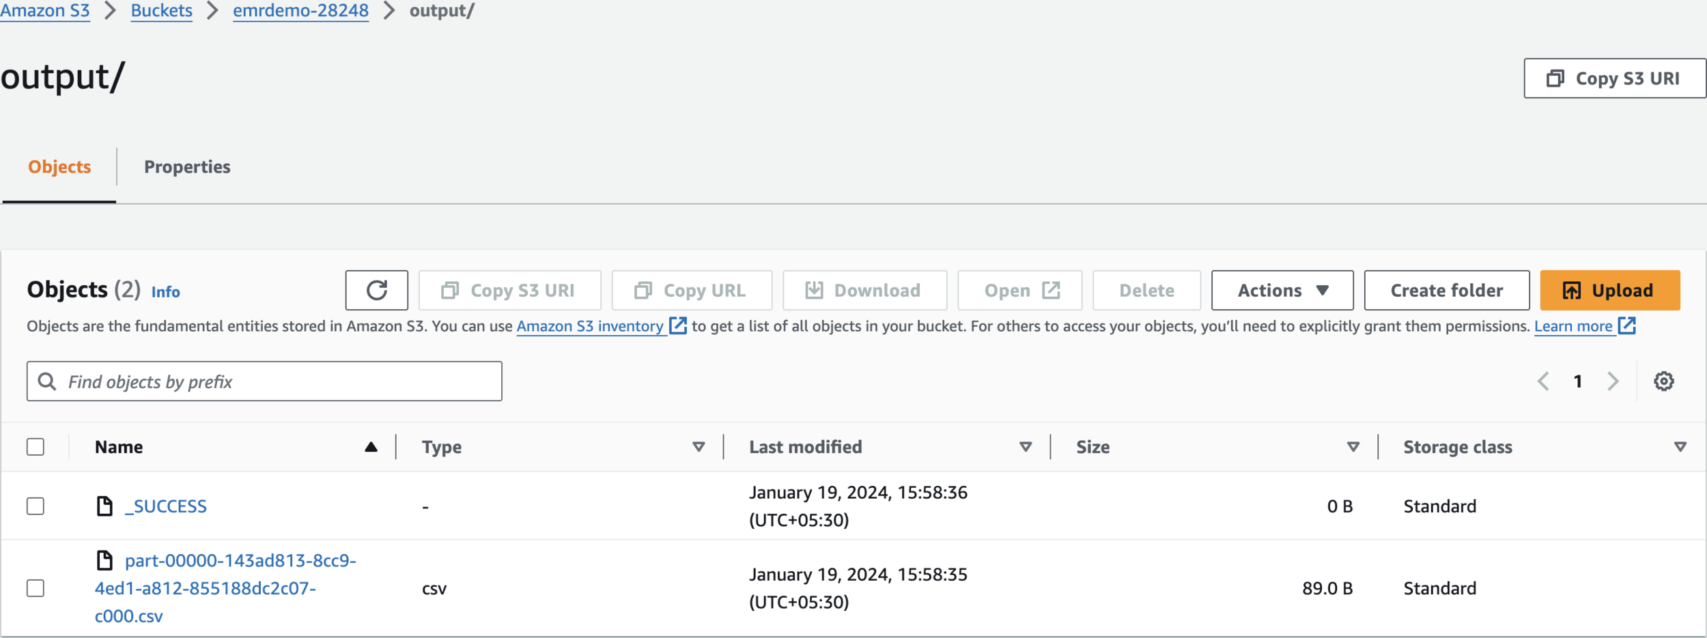The width and height of the screenshot is (1707, 638).
Task: Click csv type cell of part-00000 row
Action: click(x=434, y=588)
